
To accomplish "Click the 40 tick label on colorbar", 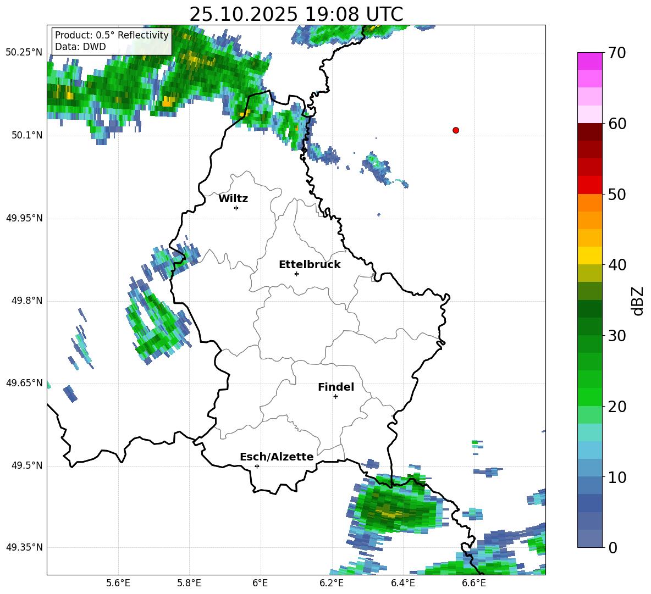I will (617, 265).
